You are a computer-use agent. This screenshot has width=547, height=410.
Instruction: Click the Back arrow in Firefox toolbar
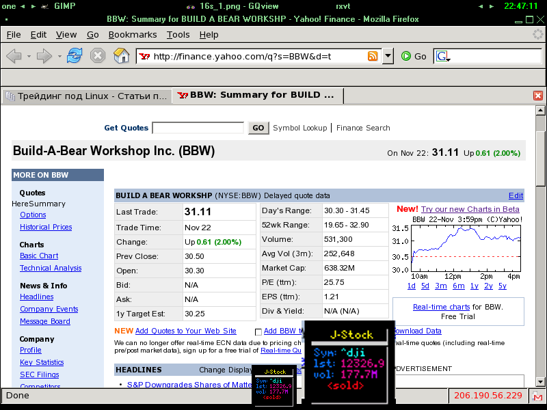click(x=14, y=56)
